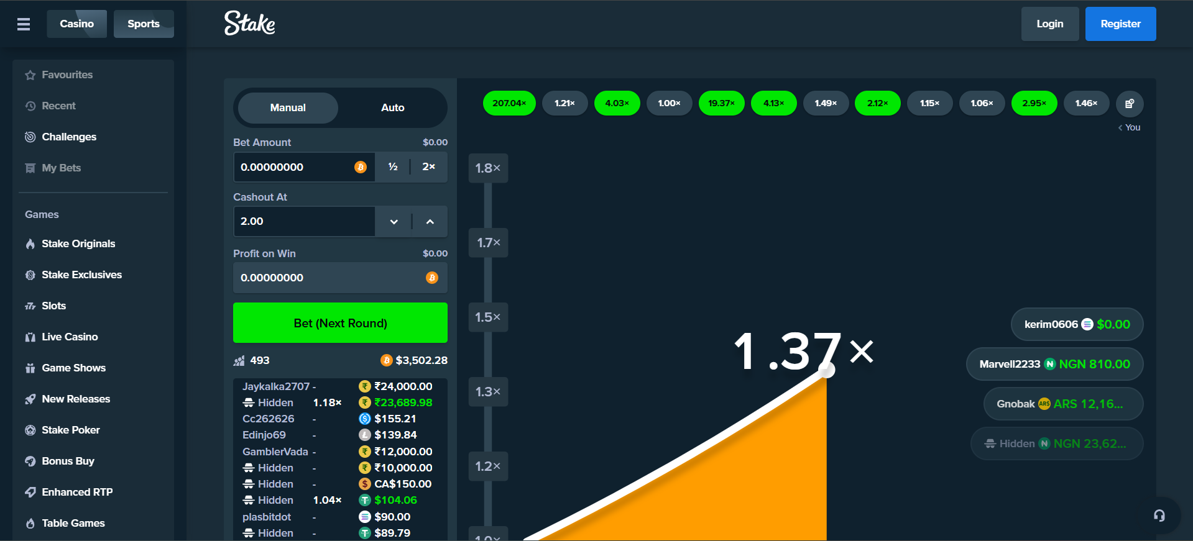Image resolution: width=1193 pixels, height=541 pixels.
Task: Click the Challenges target icon
Action: (x=30, y=137)
